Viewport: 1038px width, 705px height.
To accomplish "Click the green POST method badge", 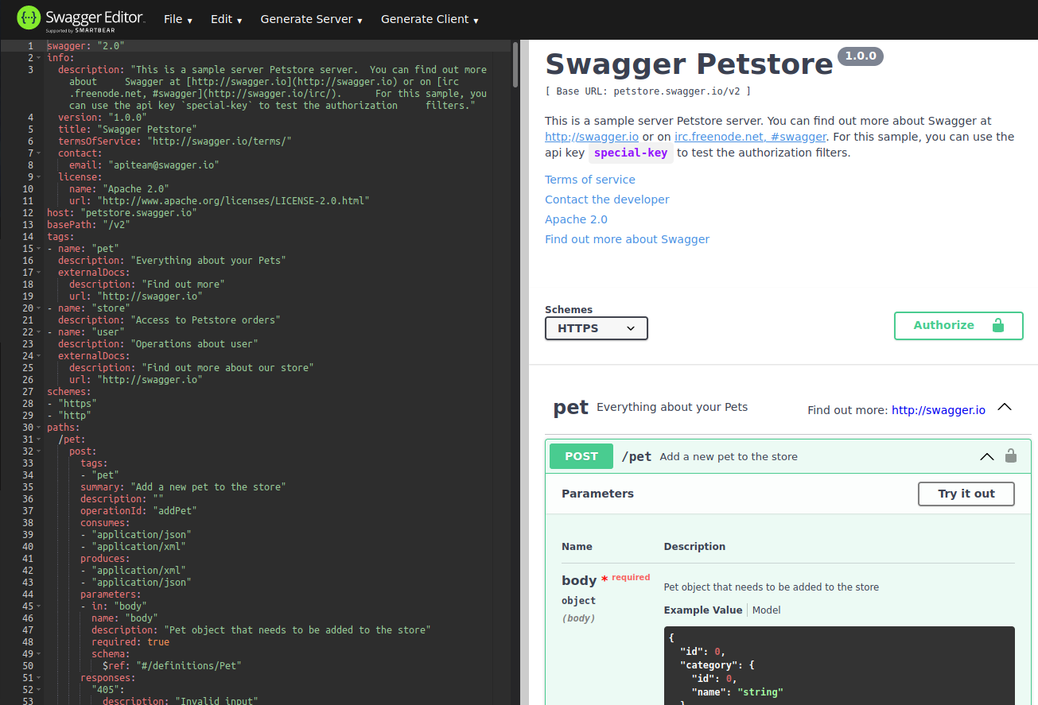I will tap(581, 455).
